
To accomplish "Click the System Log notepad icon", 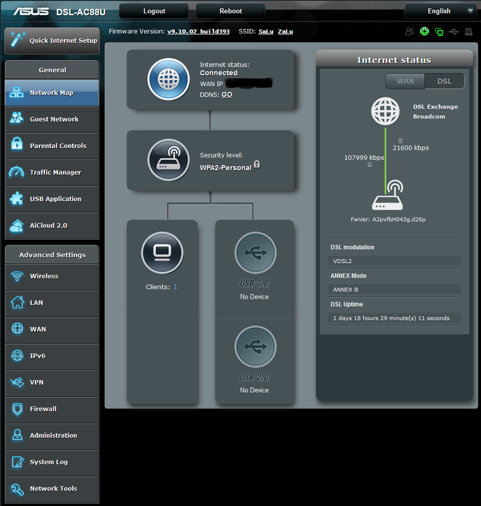I will tap(18, 462).
